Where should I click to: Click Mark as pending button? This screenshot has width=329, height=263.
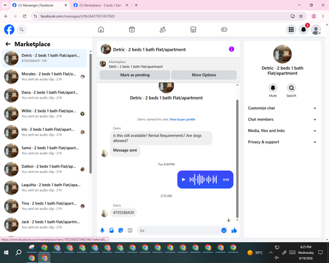tap(135, 75)
